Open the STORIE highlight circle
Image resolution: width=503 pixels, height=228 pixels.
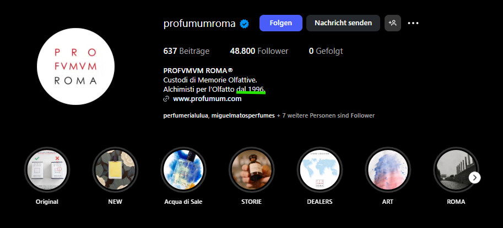click(x=251, y=169)
